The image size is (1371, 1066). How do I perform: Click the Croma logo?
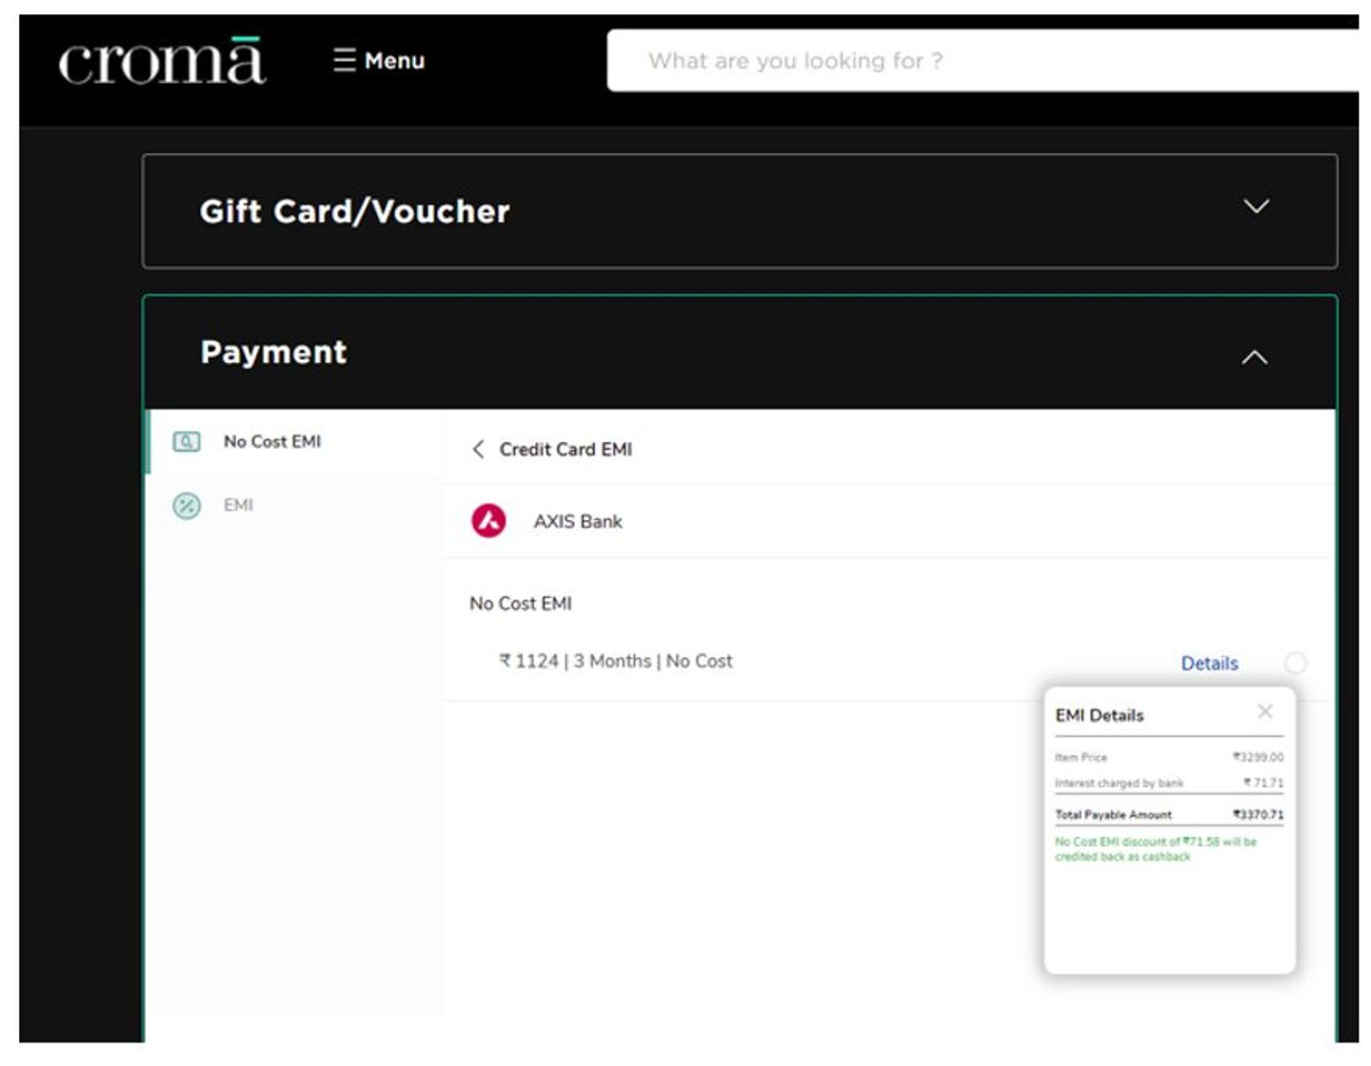coord(162,62)
